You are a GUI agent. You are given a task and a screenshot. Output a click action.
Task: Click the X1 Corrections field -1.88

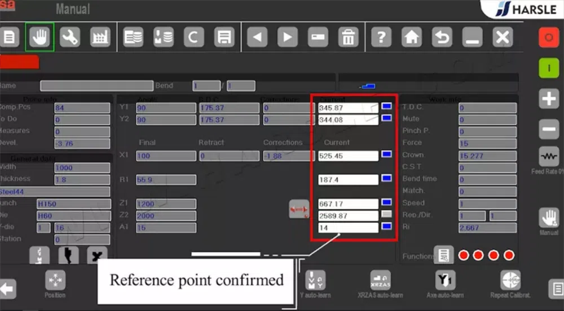coord(288,156)
